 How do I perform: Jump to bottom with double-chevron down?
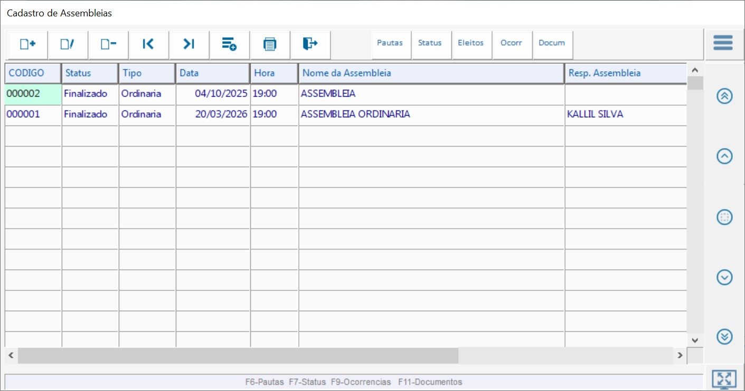click(x=724, y=336)
